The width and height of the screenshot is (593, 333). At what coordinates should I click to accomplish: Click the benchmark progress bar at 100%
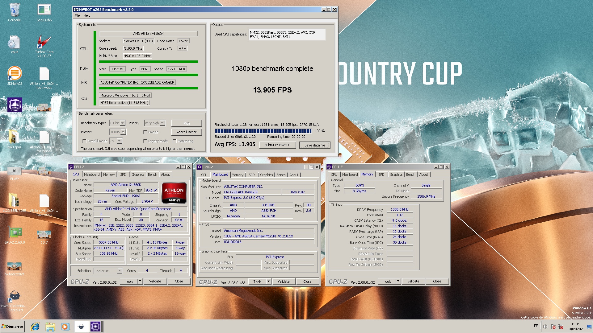tap(263, 131)
